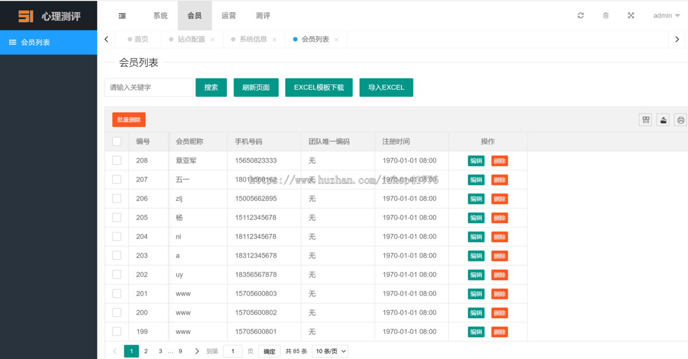Open the 测评 top menu
Image resolution: width=688 pixels, height=359 pixels.
tap(263, 15)
